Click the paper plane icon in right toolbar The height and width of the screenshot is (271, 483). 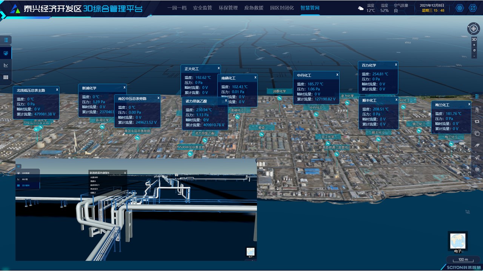pyautogui.click(x=477, y=157)
